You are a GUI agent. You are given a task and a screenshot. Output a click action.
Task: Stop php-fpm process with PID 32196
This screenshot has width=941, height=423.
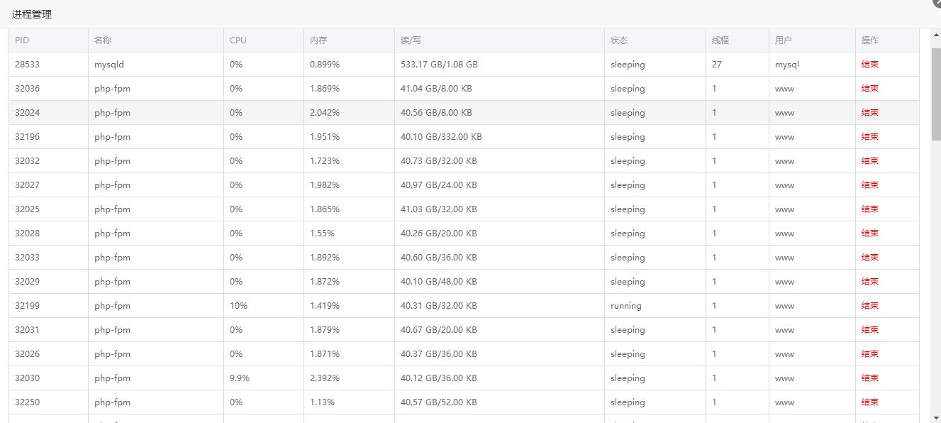[869, 137]
